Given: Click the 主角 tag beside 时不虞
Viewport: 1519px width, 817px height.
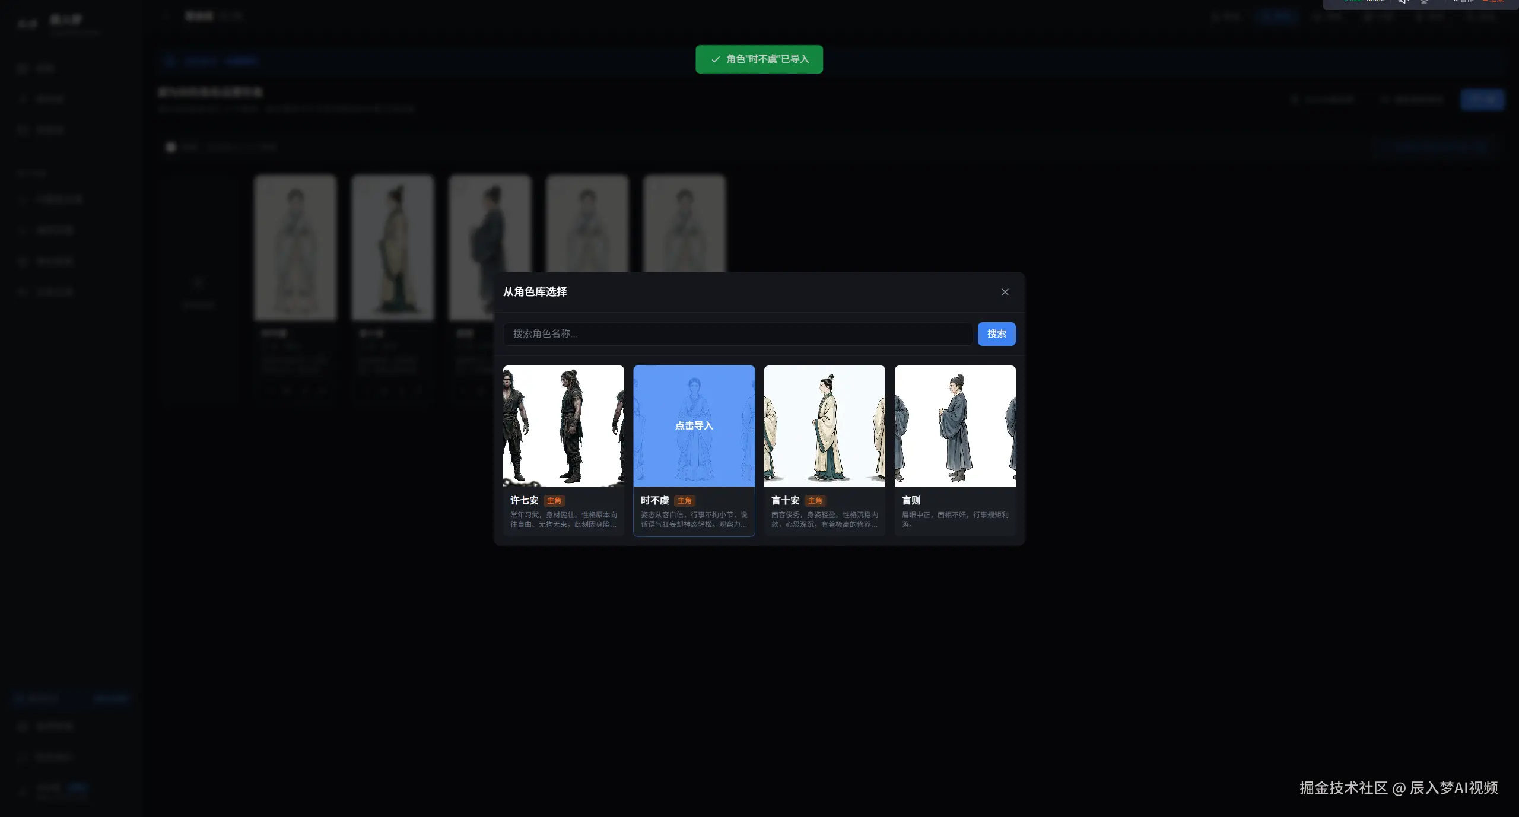Looking at the screenshot, I should tap(684, 501).
